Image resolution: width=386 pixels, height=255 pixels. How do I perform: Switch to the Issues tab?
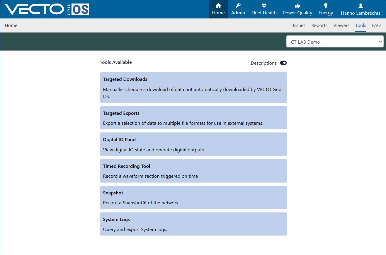(299, 25)
